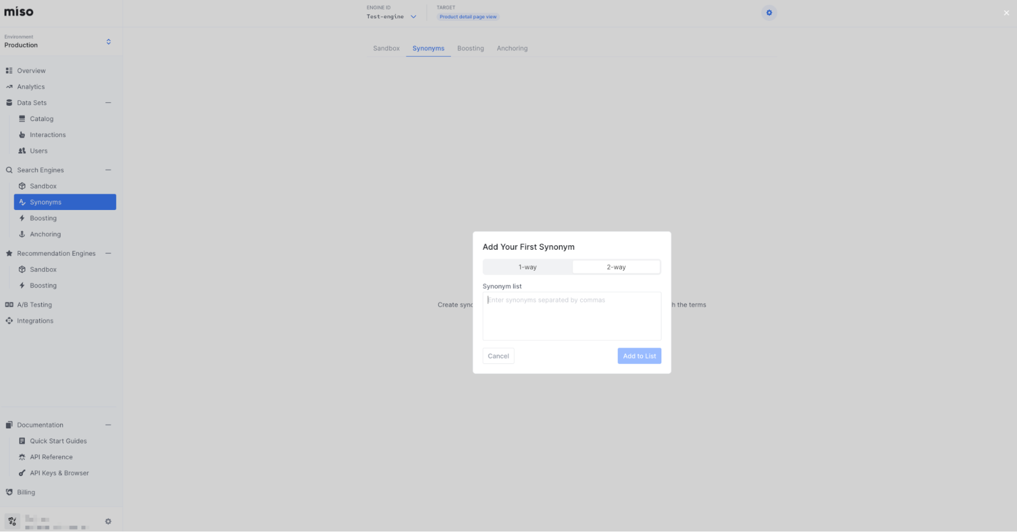Open the Environment Production switcher
Image resolution: width=1017 pixels, height=532 pixels.
tap(108, 42)
